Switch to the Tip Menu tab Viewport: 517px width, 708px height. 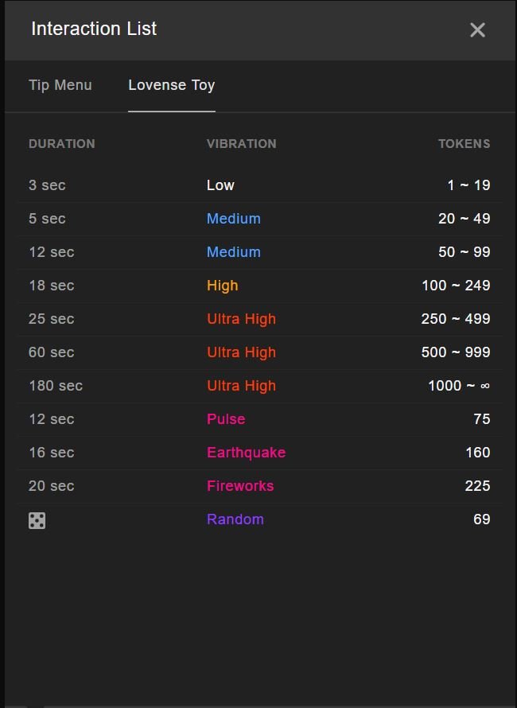[x=60, y=85]
